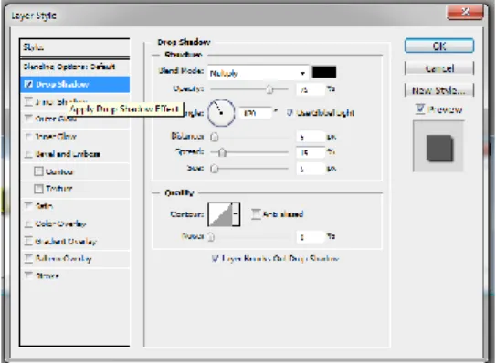Enable the Inner Shadow checkbox
This screenshot has width=496, height=363.
pyautogui.click(x=28, y=102)
